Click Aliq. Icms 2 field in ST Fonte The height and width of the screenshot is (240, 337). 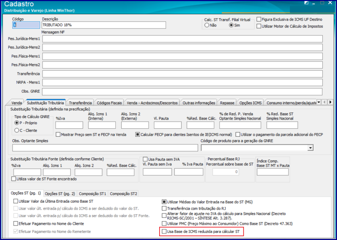[88, 172]
